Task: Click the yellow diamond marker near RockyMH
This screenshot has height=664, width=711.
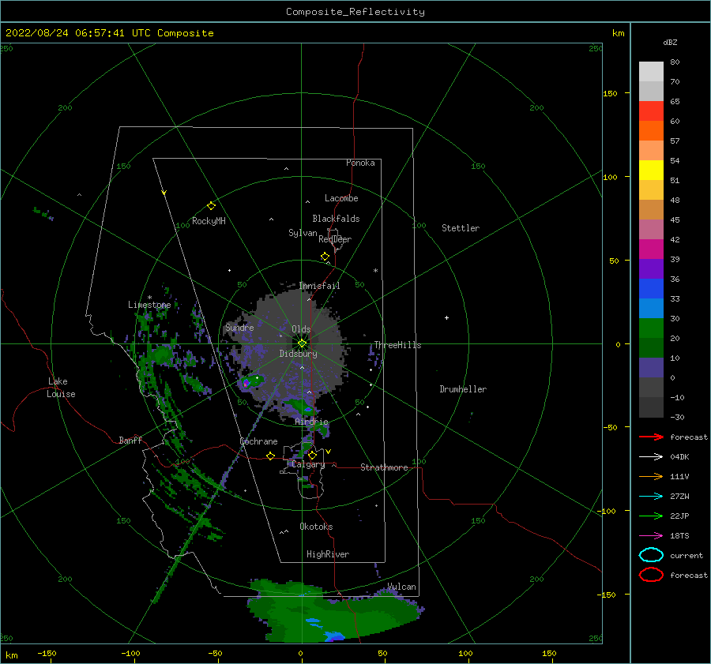Action: pos(211,206)
